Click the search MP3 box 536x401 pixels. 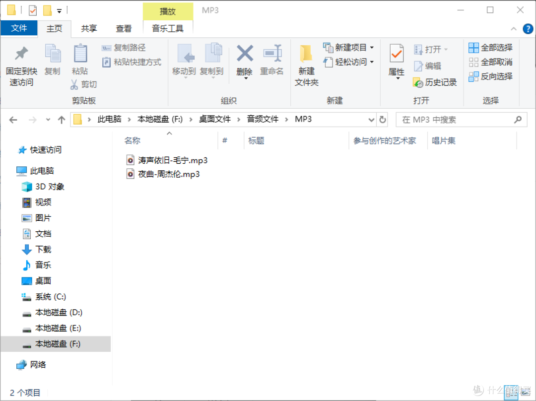[462, 120]
